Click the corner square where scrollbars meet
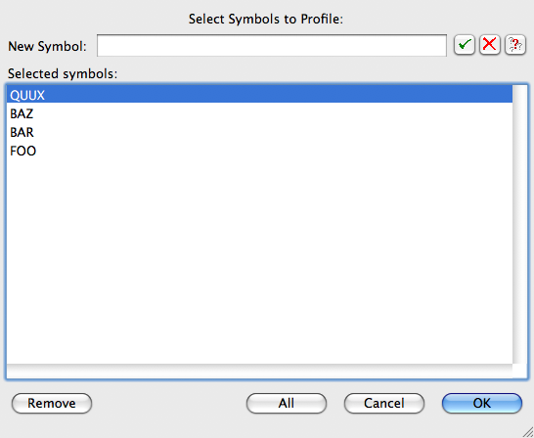The width and height of the screenshot is (534, 438). 519,371
